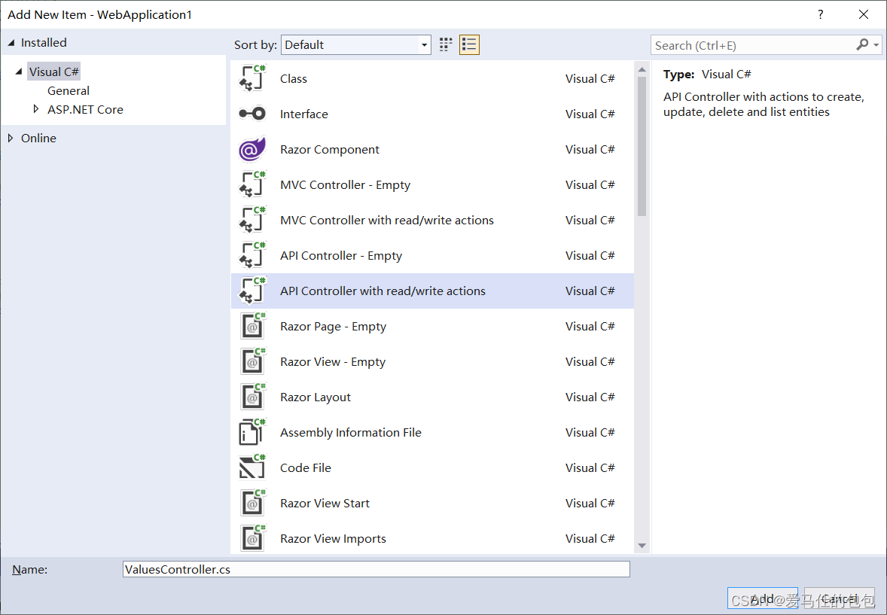Select Assembly Information File name
The image size is (887, 615).
pyautogui.click(x=351, y=432)
